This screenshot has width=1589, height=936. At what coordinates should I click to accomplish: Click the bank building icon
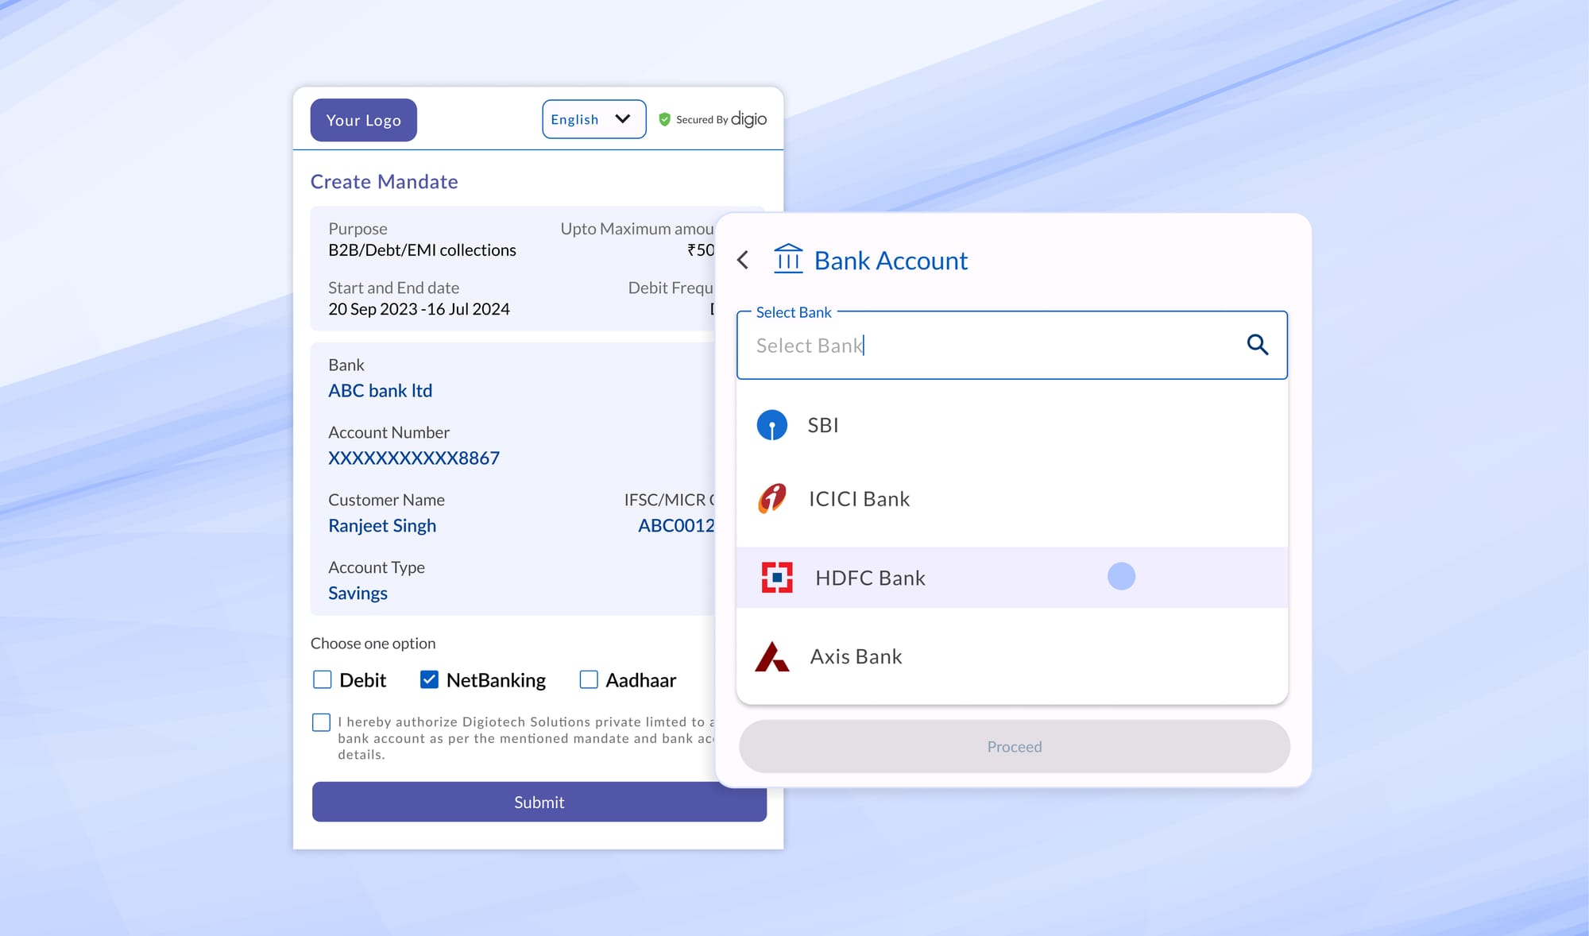(x=788, y=259)
